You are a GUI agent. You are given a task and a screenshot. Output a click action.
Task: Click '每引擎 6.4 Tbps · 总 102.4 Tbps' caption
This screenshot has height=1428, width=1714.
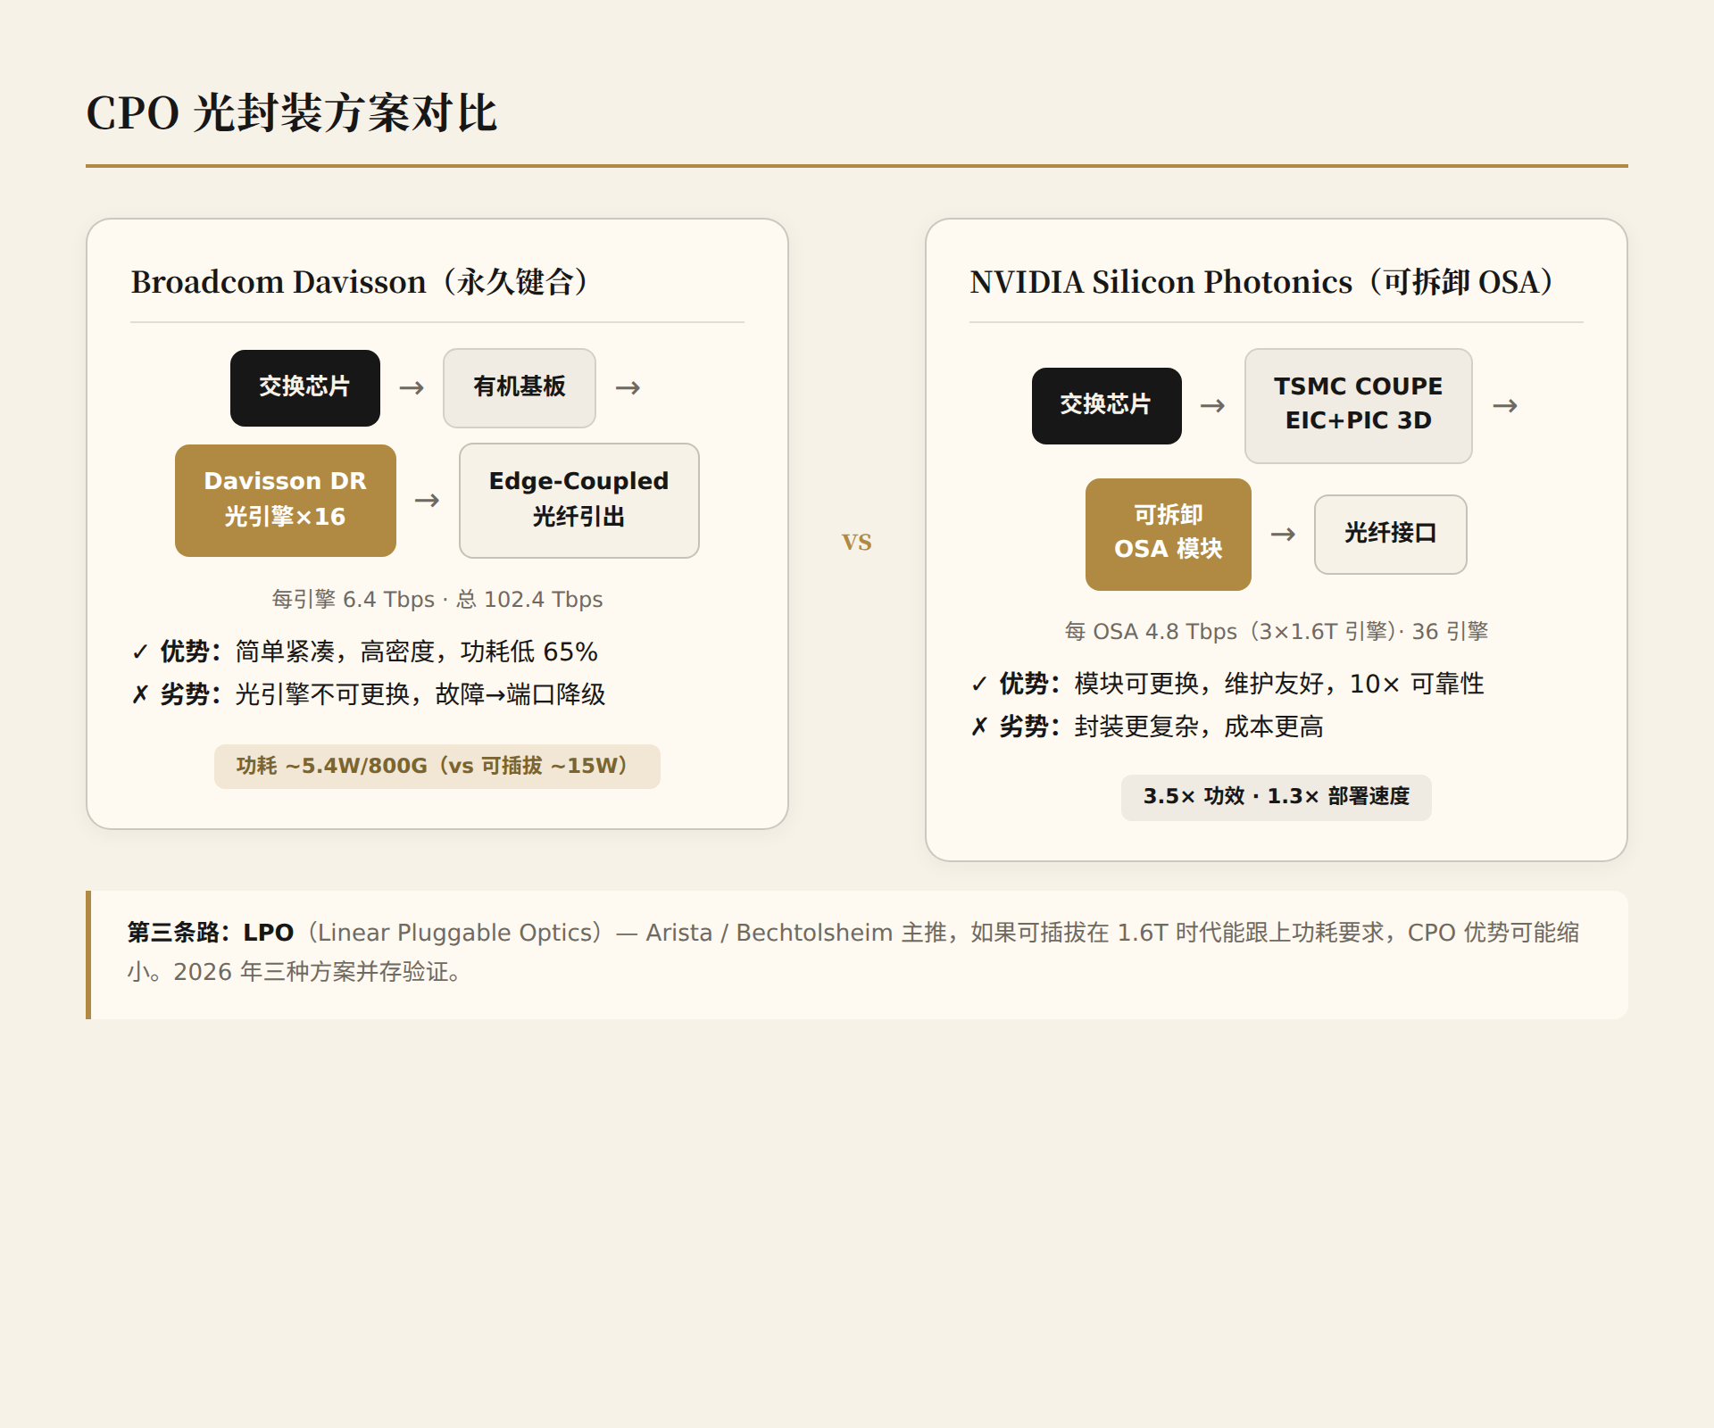(437, 599)
